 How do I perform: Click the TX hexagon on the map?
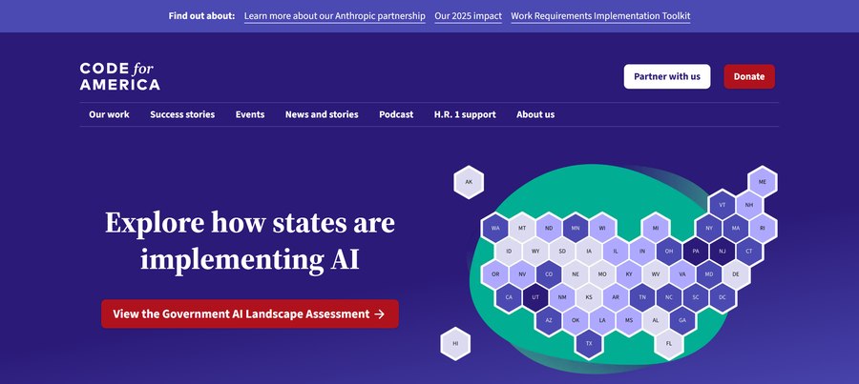pyautogui.click(x=589, y=344)
